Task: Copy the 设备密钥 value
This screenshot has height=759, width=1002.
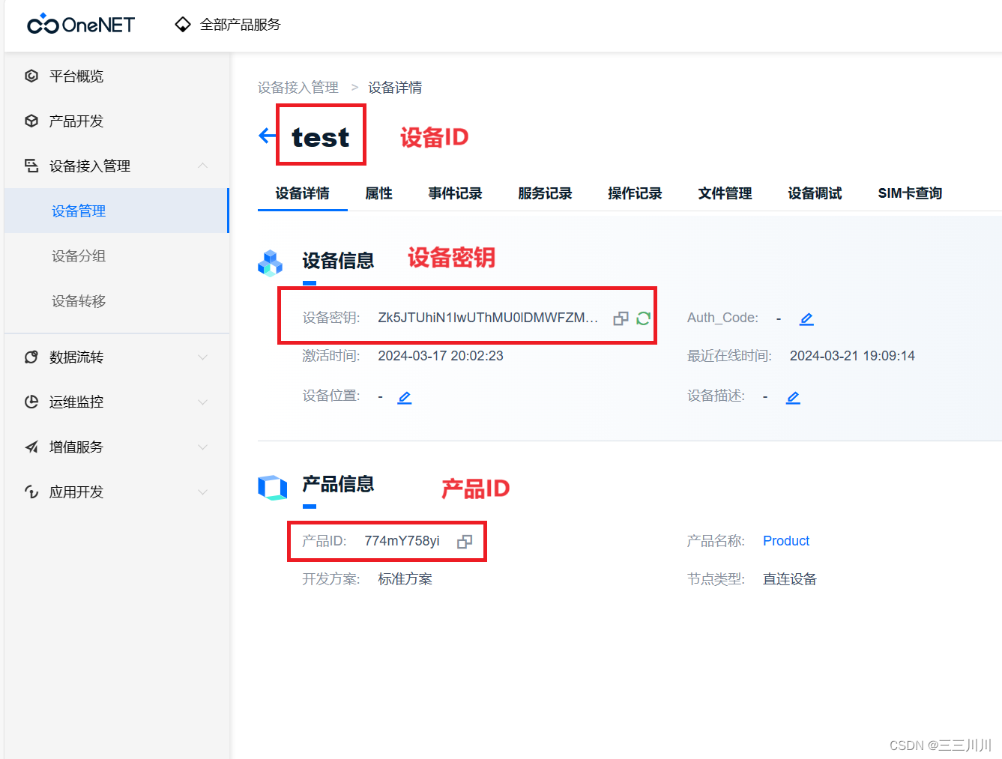Action: (620, 318)
